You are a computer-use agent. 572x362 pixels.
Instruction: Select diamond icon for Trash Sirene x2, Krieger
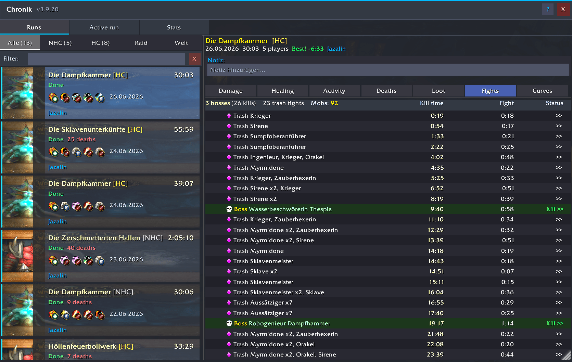tap(229, 188)
